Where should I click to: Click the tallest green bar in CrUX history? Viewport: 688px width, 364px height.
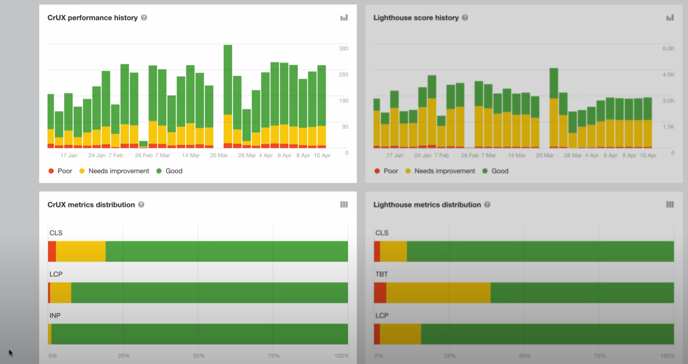pos(227,79)
